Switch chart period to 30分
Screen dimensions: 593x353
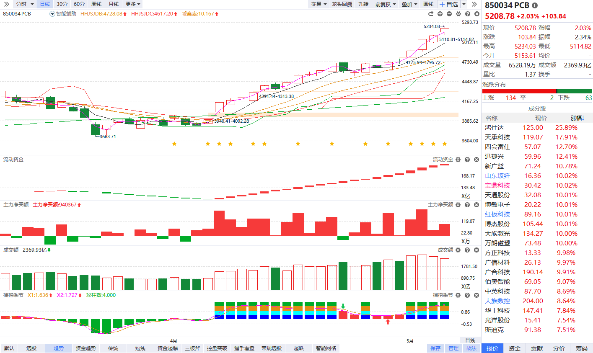(62, 4)
